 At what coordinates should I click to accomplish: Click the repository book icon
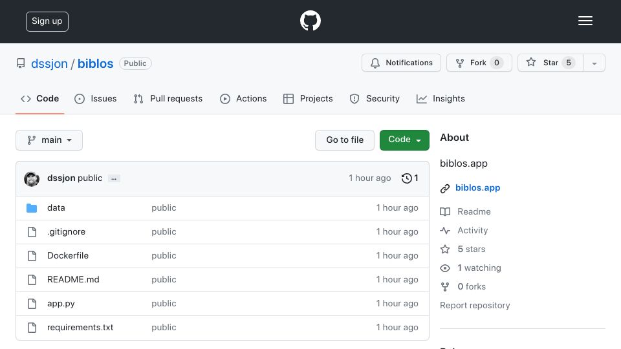click(21, 63)
